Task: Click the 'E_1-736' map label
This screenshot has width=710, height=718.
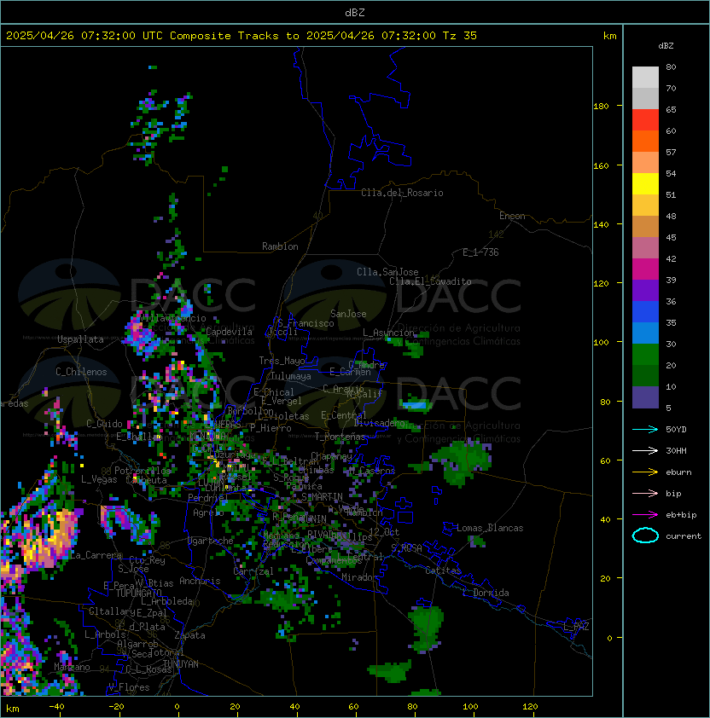Action: [x=480, y=252]
